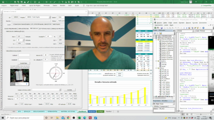This screenshot has height=120, width=214.
Task: Open Microsoft Edge from the taskbar
Action: point(85,118)
